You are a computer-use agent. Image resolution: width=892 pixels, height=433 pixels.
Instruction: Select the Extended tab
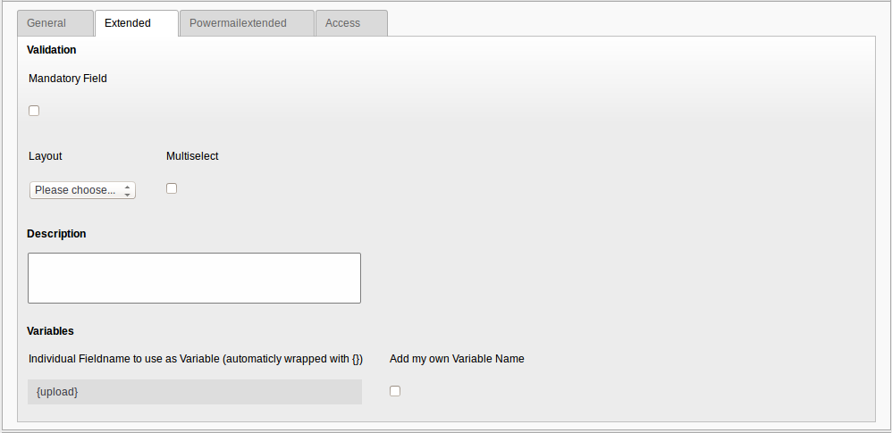point(128,23)
